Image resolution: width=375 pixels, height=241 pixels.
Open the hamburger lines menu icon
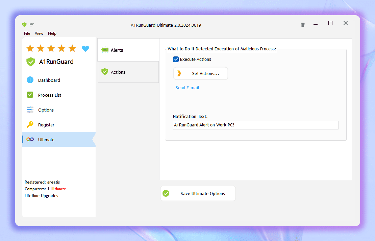(32, 25)
